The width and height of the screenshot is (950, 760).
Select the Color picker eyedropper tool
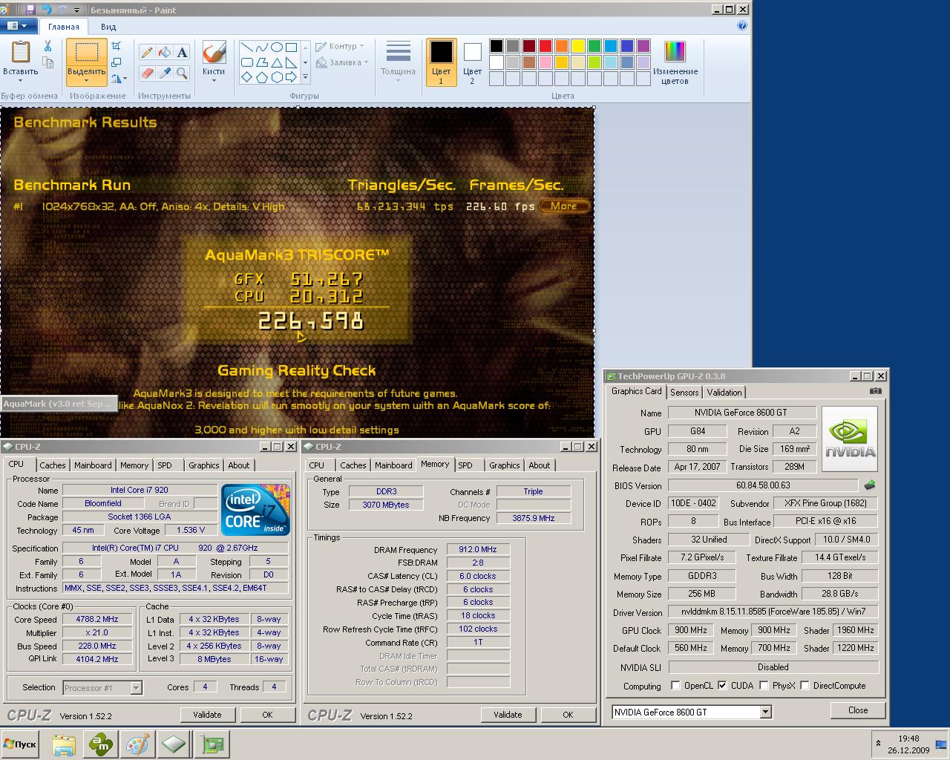coord(164,73)
